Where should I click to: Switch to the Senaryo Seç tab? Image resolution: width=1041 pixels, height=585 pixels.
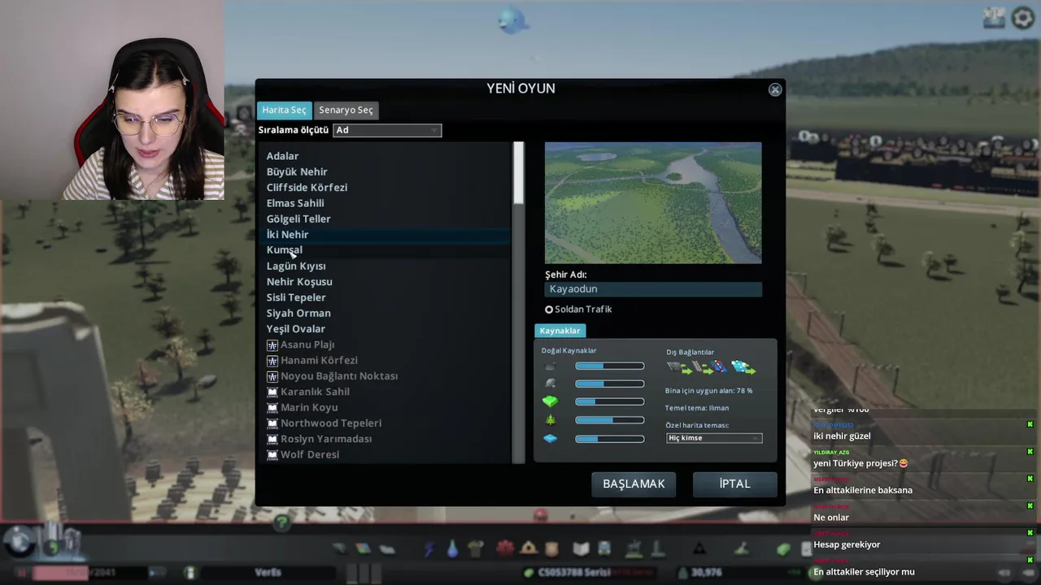coord(346,110)
